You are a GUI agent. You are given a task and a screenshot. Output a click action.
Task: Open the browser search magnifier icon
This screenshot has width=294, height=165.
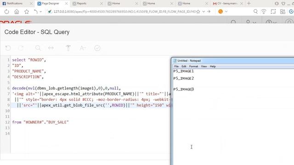[255, 11]
